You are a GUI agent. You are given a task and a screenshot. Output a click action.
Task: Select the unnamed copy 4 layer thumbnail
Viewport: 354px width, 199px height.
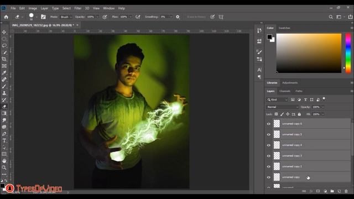(x=277, y=145)
